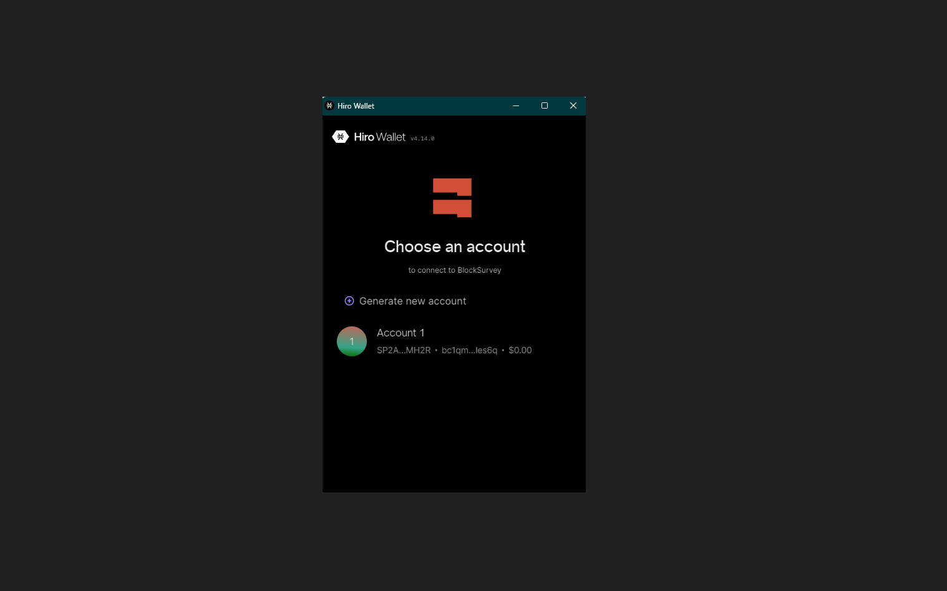
Task: Click the to connect to BlockSurvey text
Action: [x=455, y=270]
